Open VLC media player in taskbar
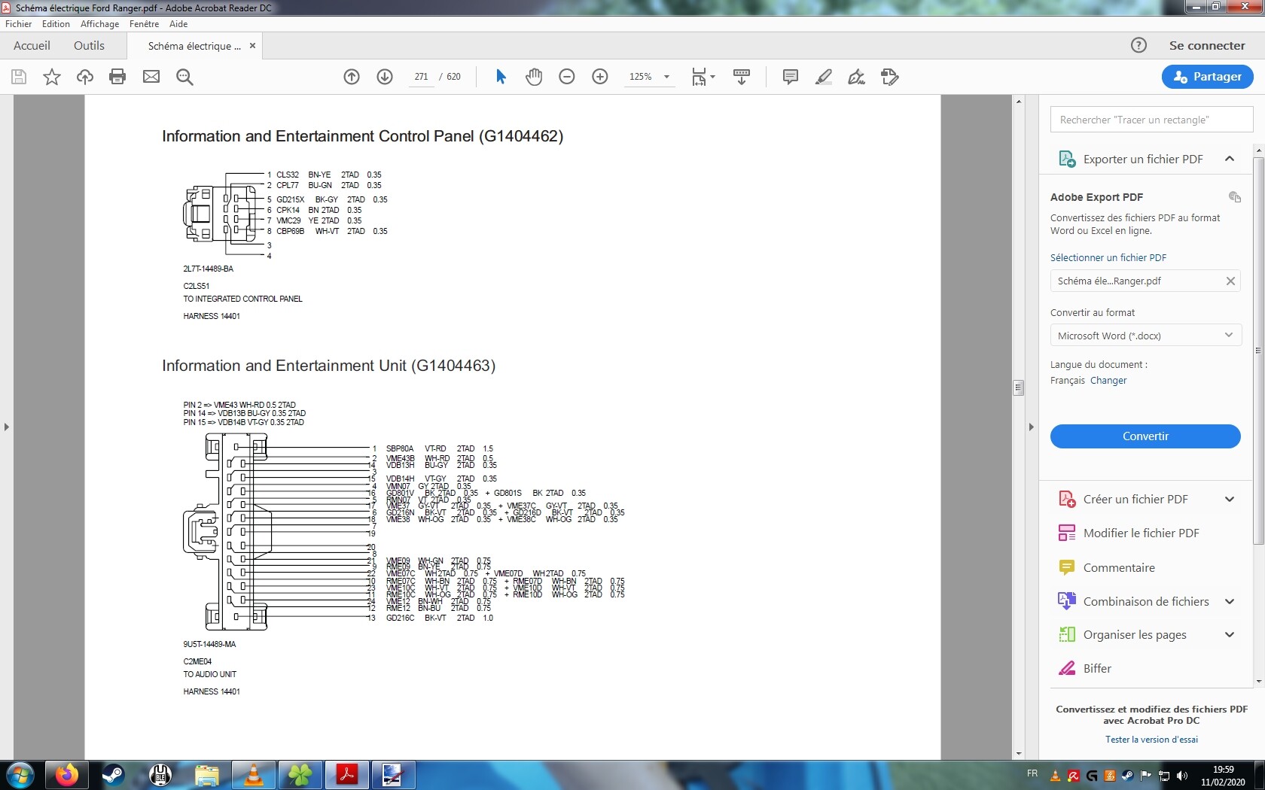The width and height of the screenshot is (1265, 790). coord(254,775)
